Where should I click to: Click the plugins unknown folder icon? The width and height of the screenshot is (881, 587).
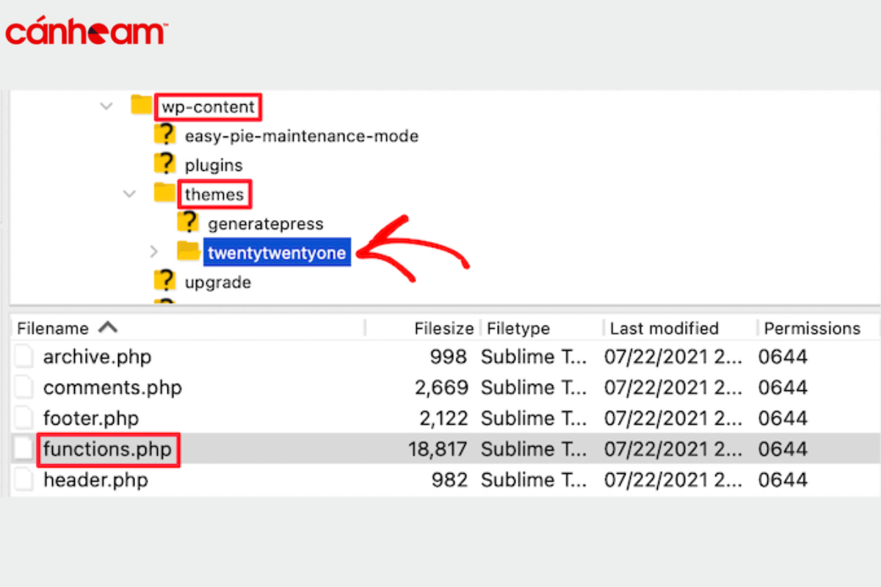(165, 164)
